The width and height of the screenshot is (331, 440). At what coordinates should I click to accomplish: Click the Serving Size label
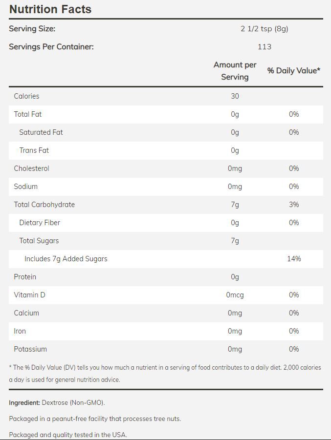[32, 29]
